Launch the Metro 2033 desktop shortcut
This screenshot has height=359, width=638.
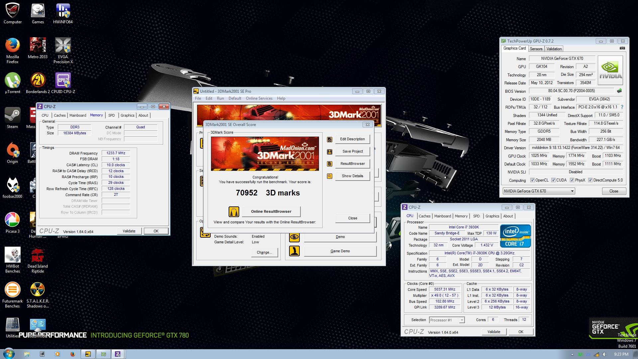[38, 48]
